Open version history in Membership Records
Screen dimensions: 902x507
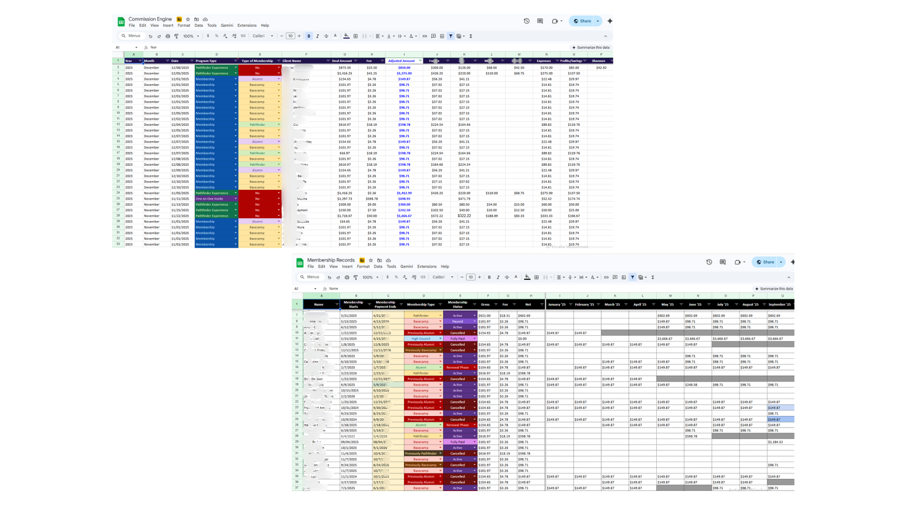pyautogui.click(x=709, y=262)
